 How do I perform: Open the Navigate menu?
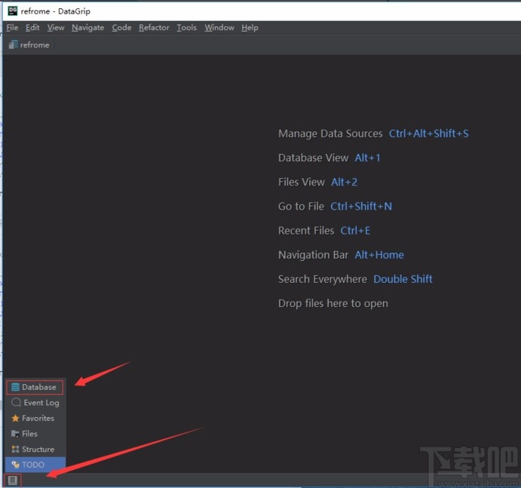tap(88, 28)
